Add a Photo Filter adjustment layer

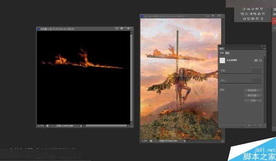[x=255, y=14]
